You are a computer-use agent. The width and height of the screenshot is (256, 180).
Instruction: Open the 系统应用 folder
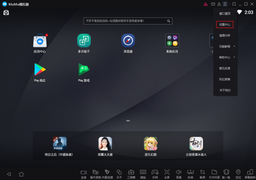click(x=172, y=41)
